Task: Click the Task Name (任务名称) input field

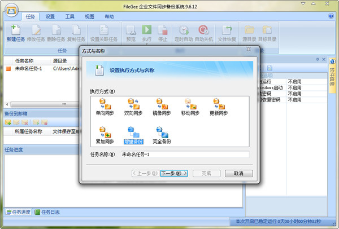Action: tap(185, 155)
